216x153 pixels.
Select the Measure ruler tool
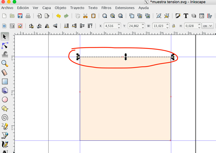click(x=5, y=73)
